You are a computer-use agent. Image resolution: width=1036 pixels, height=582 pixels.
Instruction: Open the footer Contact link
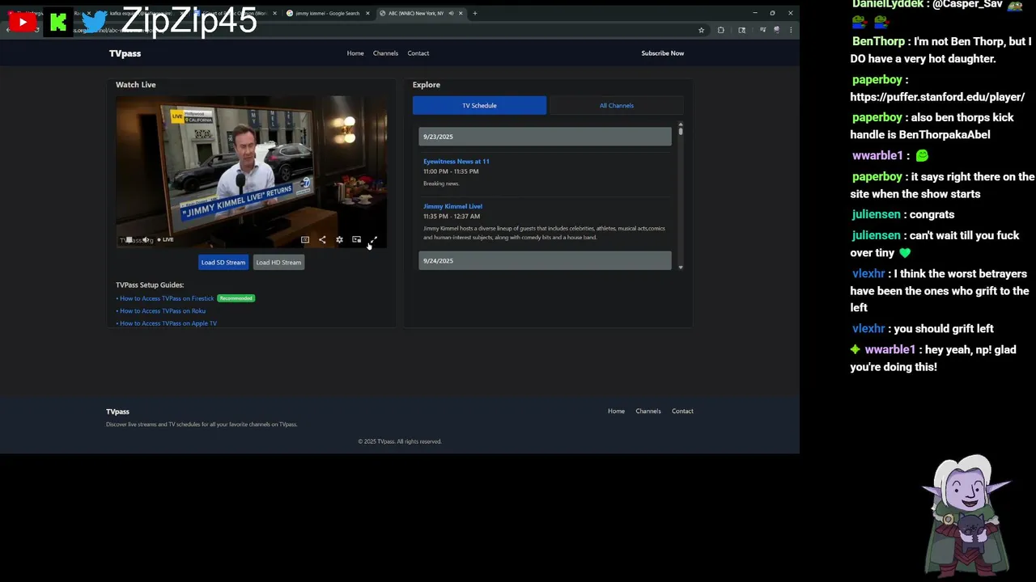pyautogui.click(x=682, y=411)
